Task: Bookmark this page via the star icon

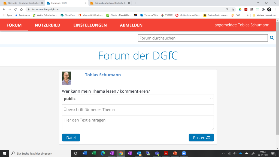Action: pyautogui.click(x=232, y=9)
